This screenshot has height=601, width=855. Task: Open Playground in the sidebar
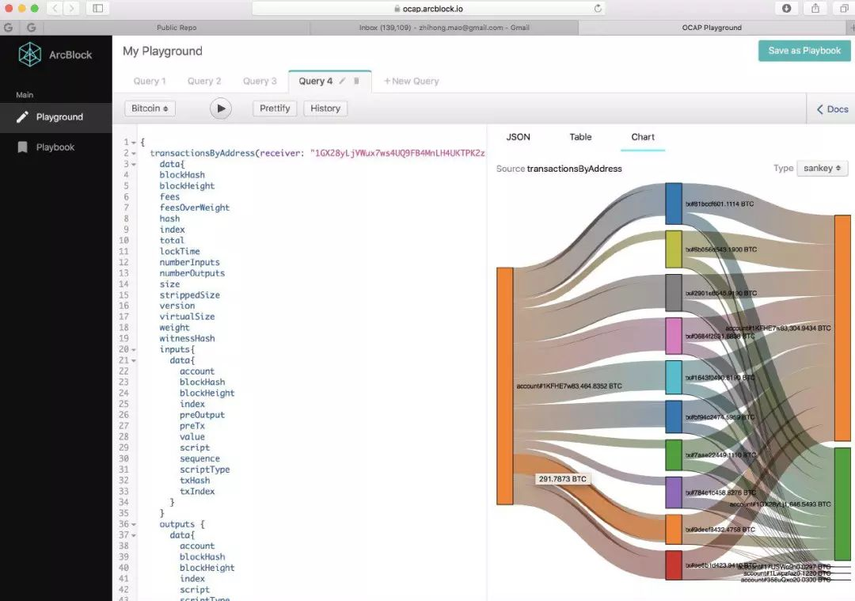pyautogui.click(x=56, y=116)
